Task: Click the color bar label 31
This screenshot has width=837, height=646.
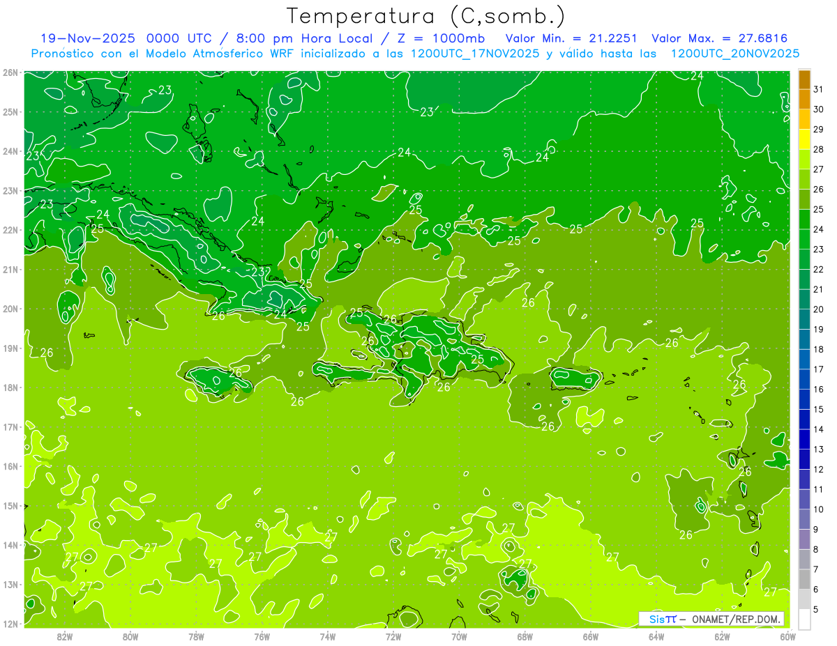Action: 818,89
